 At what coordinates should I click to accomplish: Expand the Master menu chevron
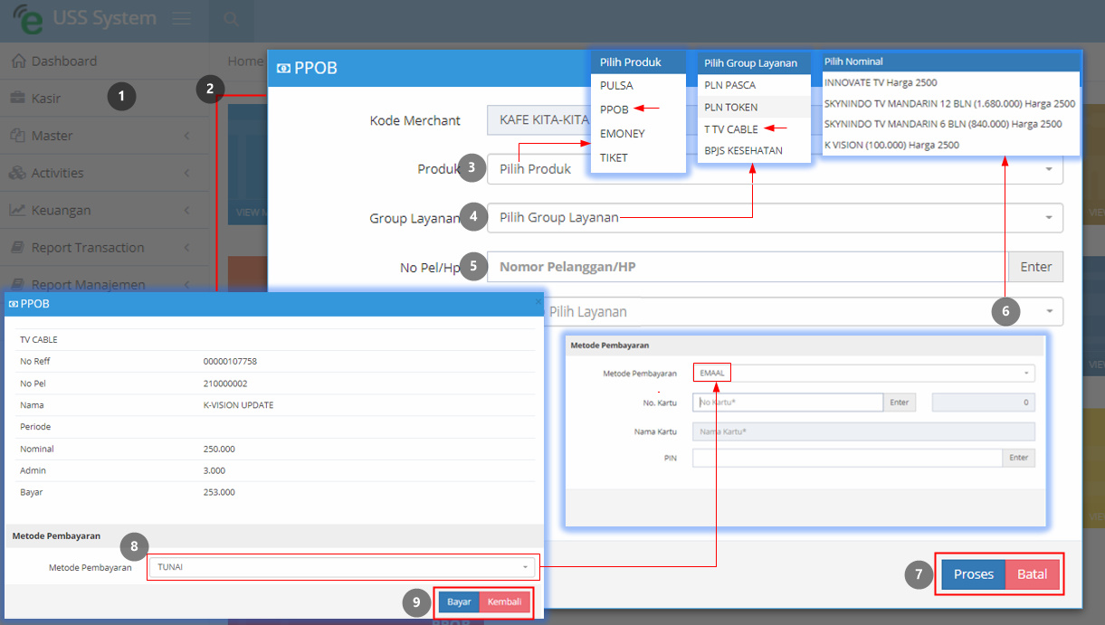(186, 136)
